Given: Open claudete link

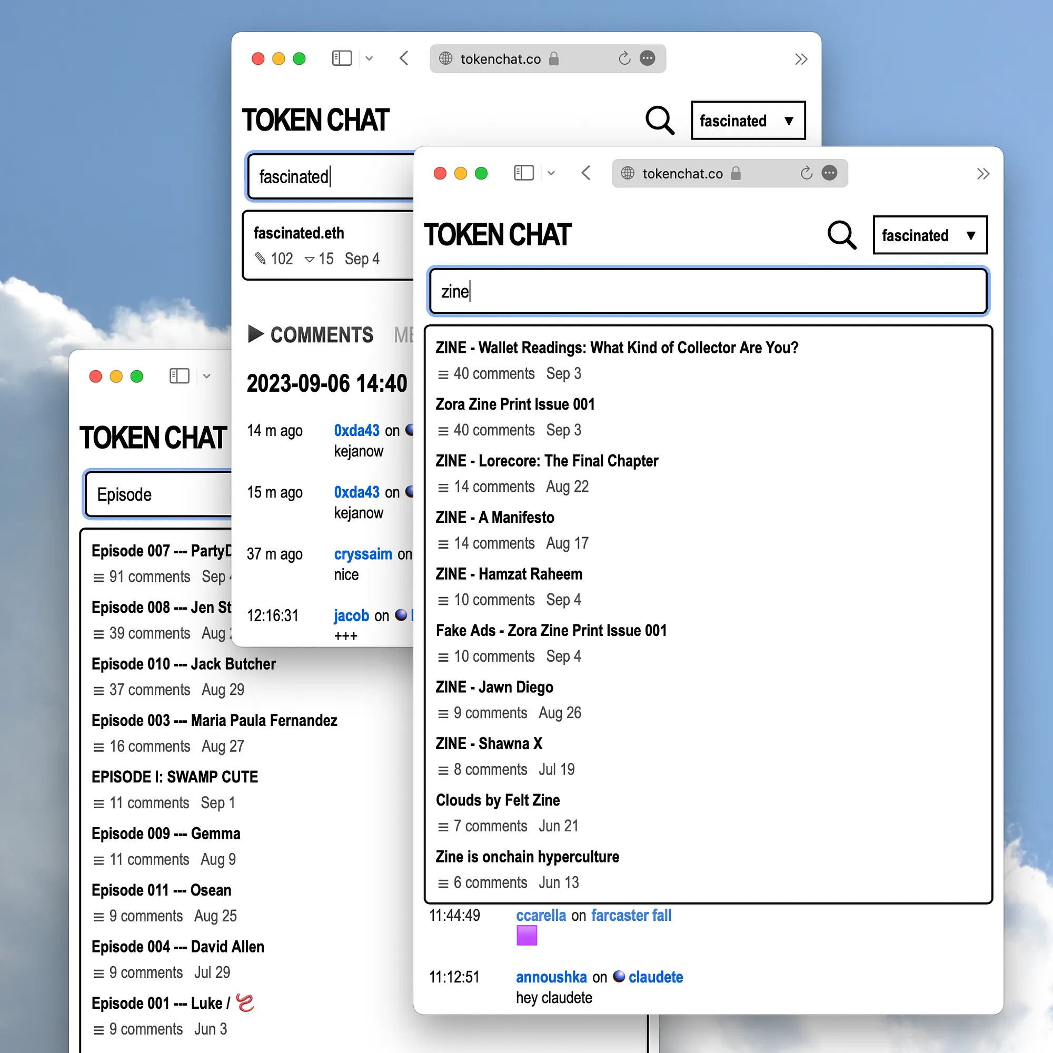Looking at the screenshot, I should [x=655, y=977].
